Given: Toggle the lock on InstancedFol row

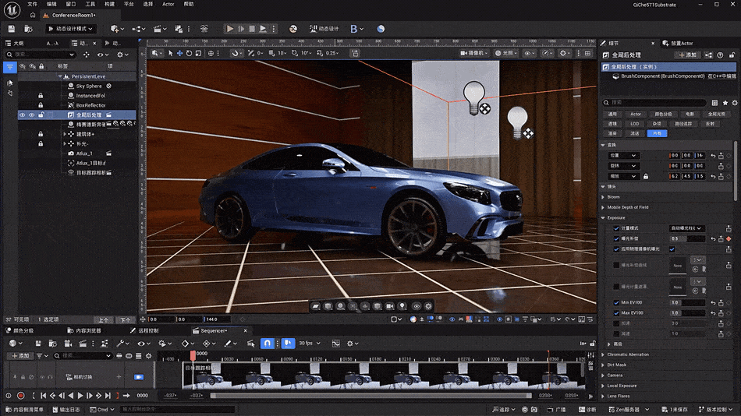Looking at the screenshot, I should pyautogui.click(x=41, y=95).
